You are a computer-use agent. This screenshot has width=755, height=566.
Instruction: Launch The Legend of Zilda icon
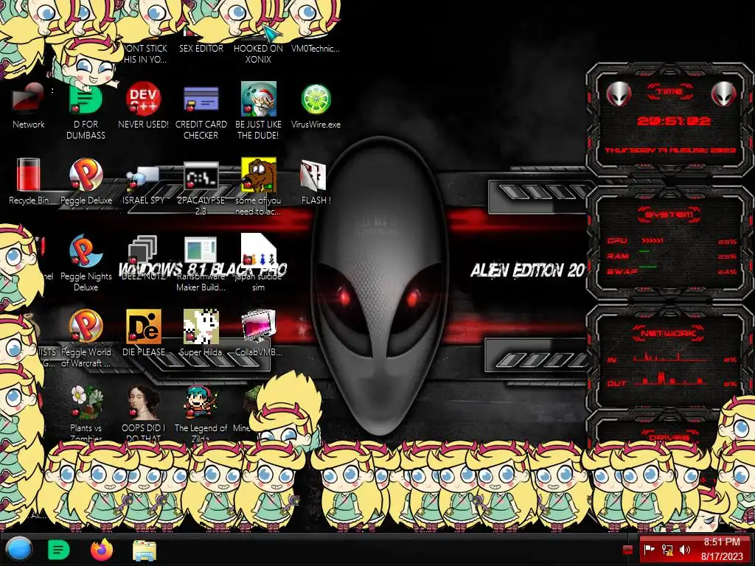pos(201,403)
